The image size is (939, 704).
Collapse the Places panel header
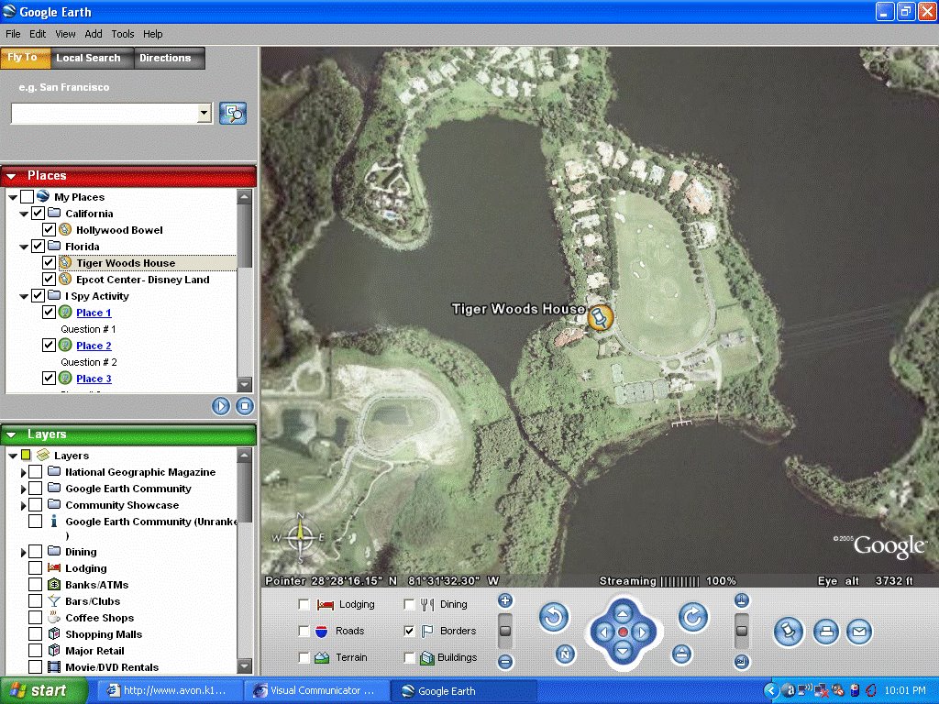[x=11, y=176]
